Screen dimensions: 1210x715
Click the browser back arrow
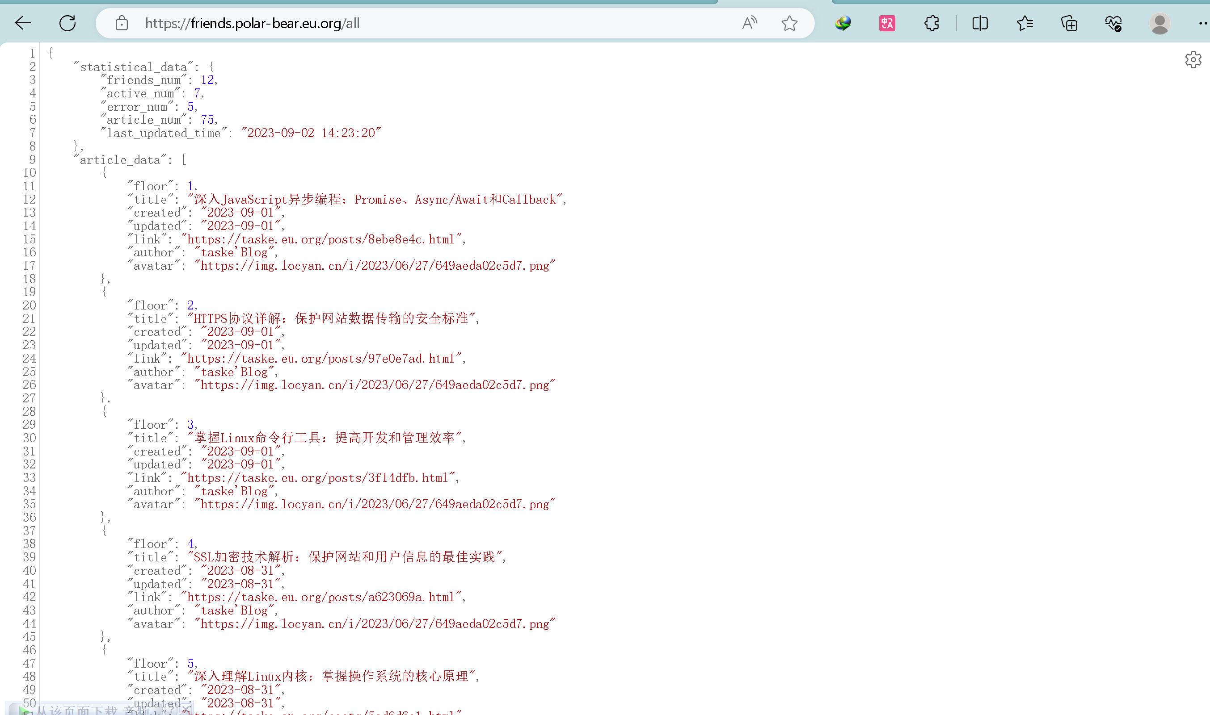point(23,23)
